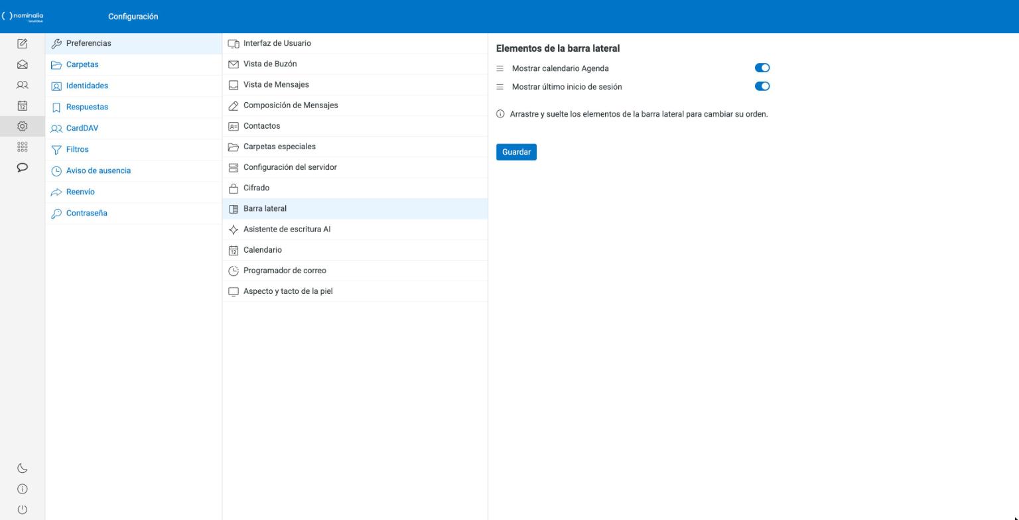1019x520 pixels.
Task: Click drag handle for Mostrar calendario Agenda
Action: pos(500,68)
